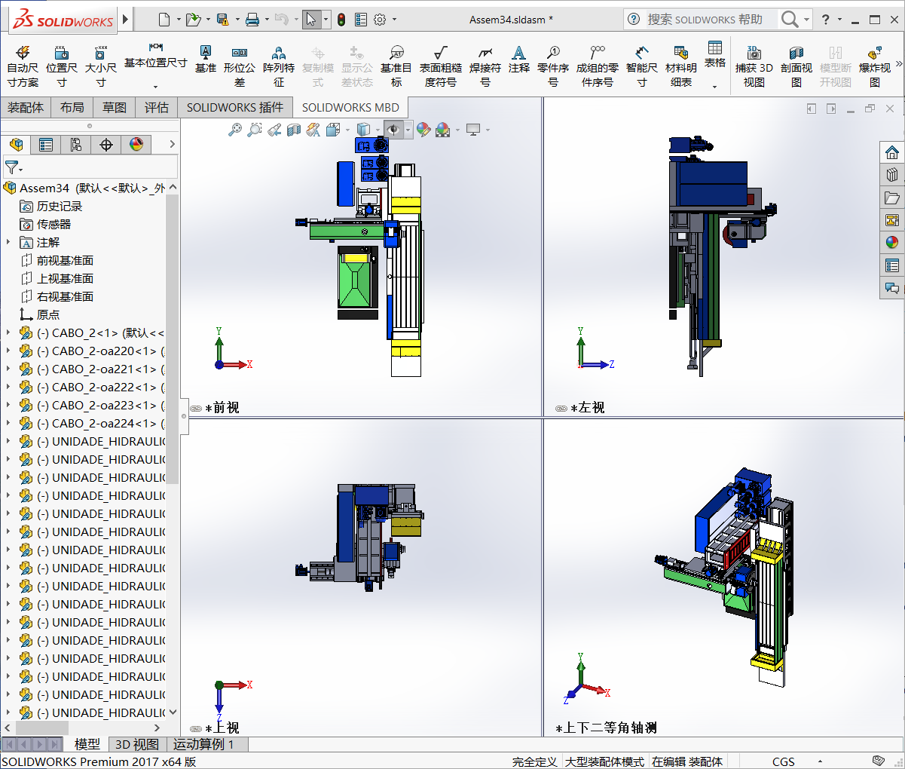Click the Stacked Balloon (成组的零件序号) tool
905x769 pixels.
tap(598, 66)
